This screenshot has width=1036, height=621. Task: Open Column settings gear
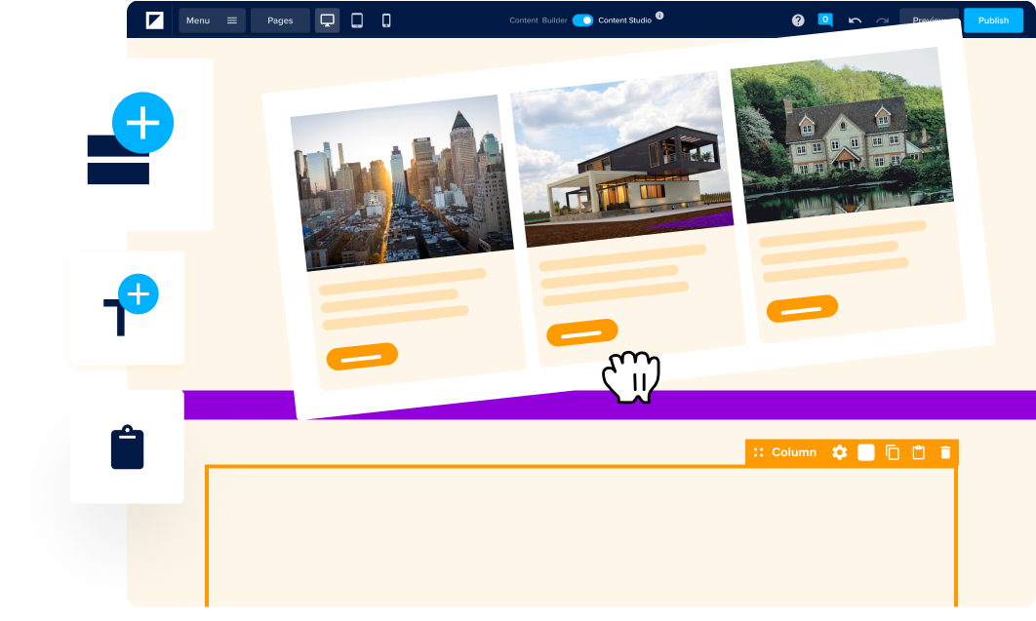click(x=839, y=452)
